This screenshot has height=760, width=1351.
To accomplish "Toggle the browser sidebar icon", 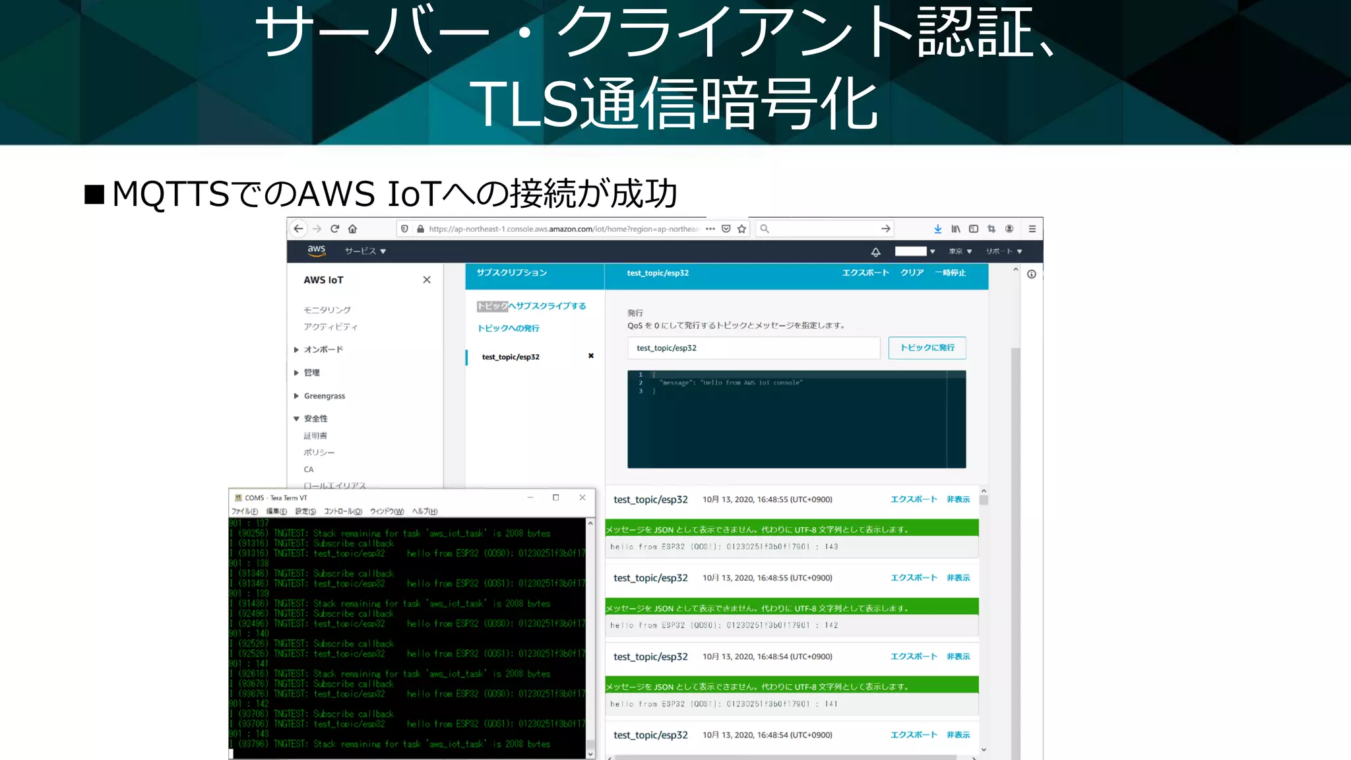I will tap(974, 229).
